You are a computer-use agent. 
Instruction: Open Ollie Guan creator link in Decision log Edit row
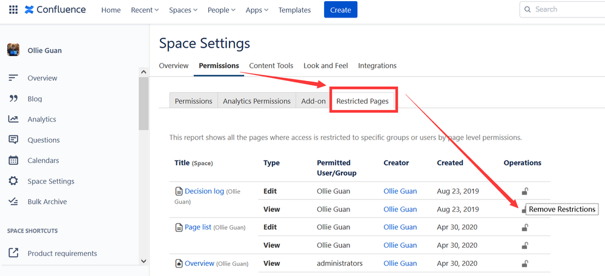pyautogui.click(x=400, y=191)
